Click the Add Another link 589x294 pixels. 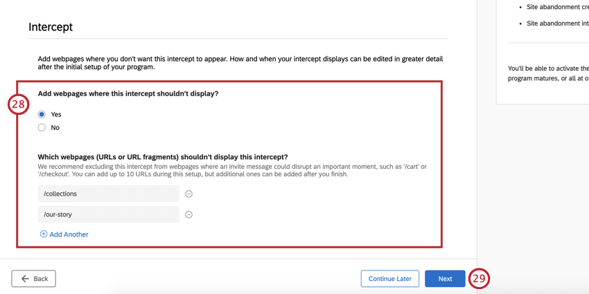tap(69, 235)
